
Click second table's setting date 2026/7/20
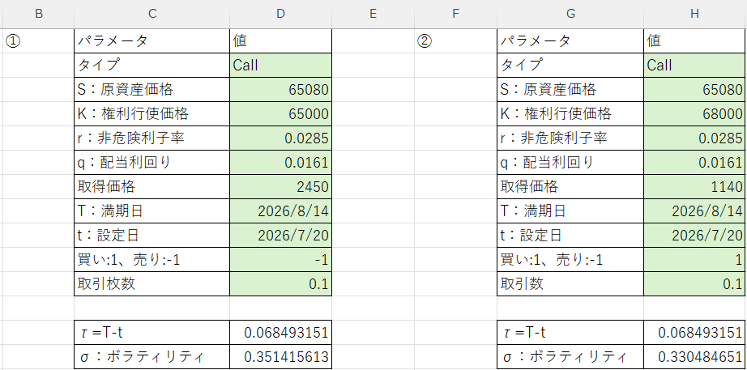pyautogui.click(x=695, y=236)
